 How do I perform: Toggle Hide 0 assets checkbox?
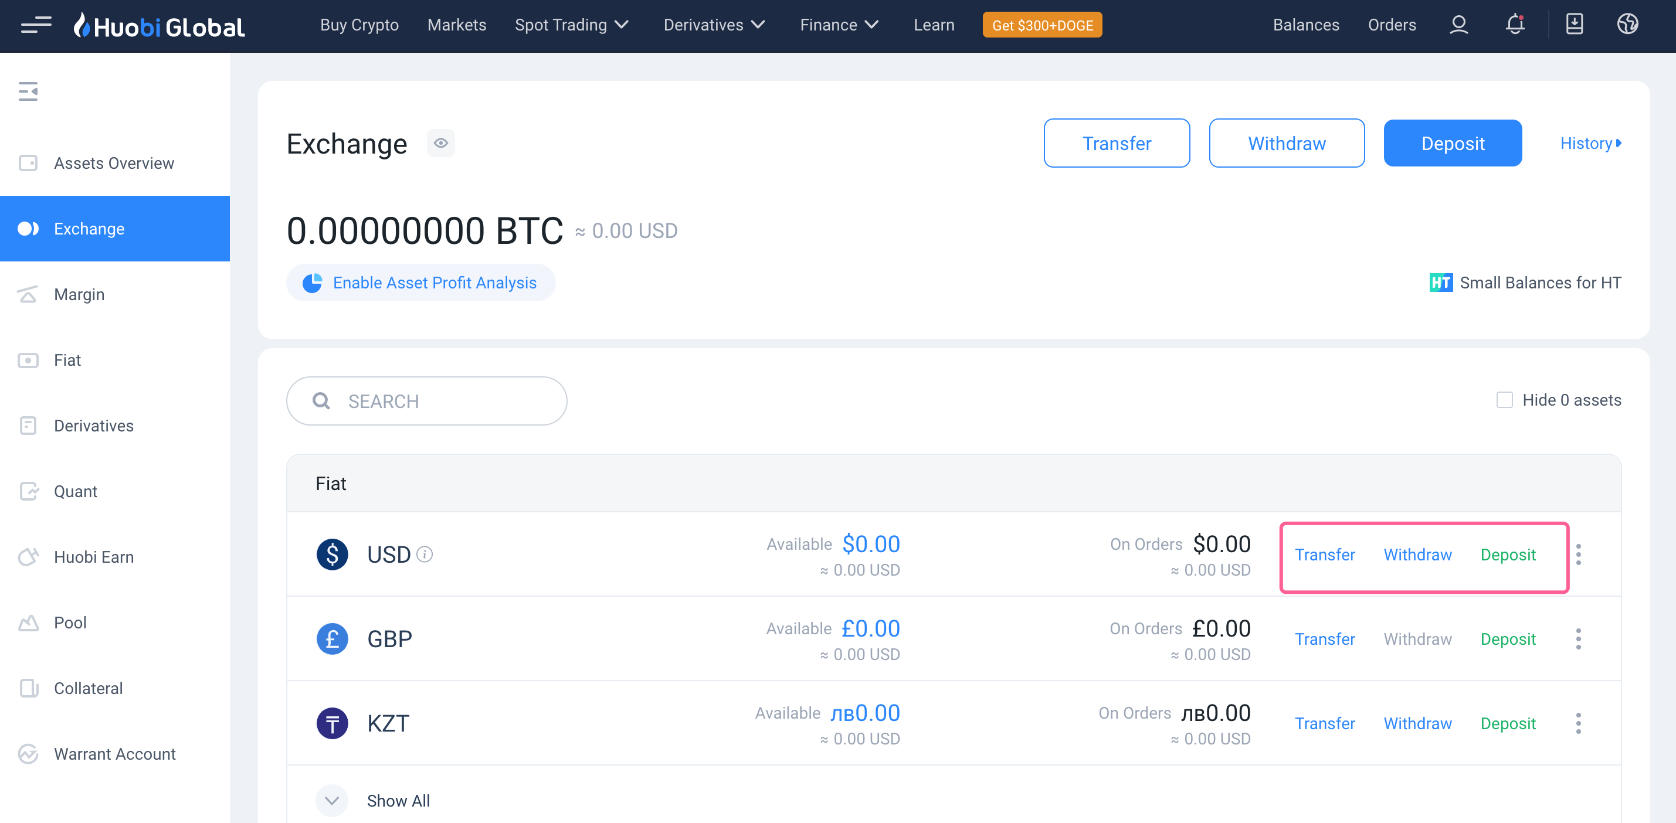tap(1504, 400)
